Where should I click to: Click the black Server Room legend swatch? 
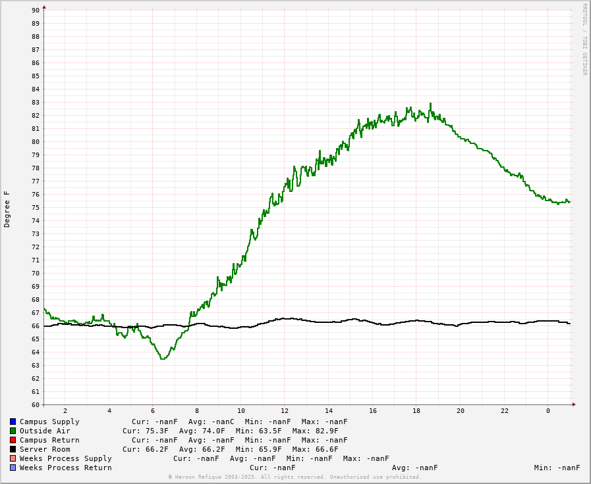tap(13, 449)
